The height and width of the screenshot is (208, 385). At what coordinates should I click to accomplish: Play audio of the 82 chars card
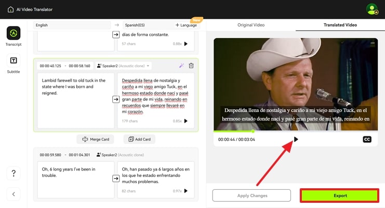point(186,191)
